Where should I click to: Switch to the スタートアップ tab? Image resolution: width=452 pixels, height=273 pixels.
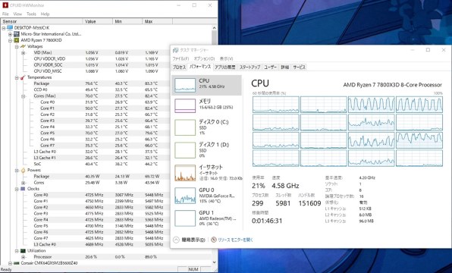(x=250, y=67)
